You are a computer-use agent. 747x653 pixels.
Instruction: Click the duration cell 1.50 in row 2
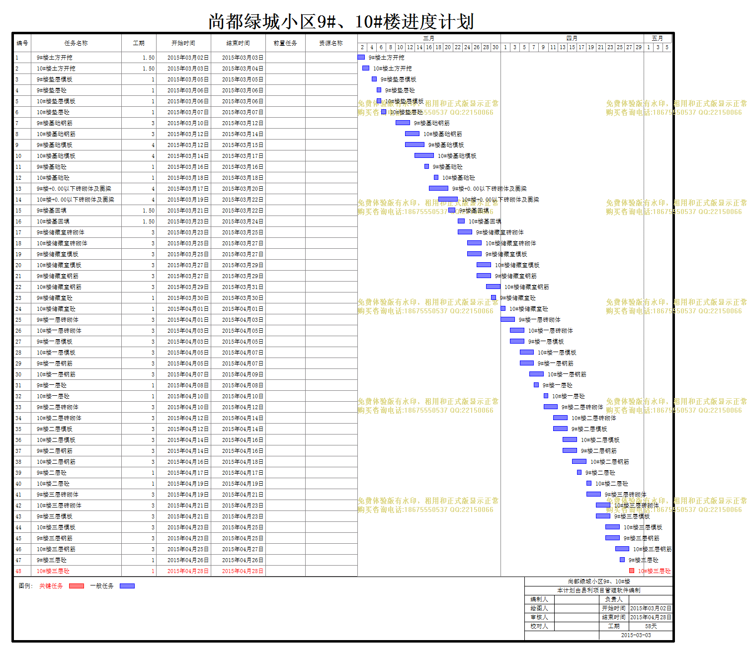(139, 69)
